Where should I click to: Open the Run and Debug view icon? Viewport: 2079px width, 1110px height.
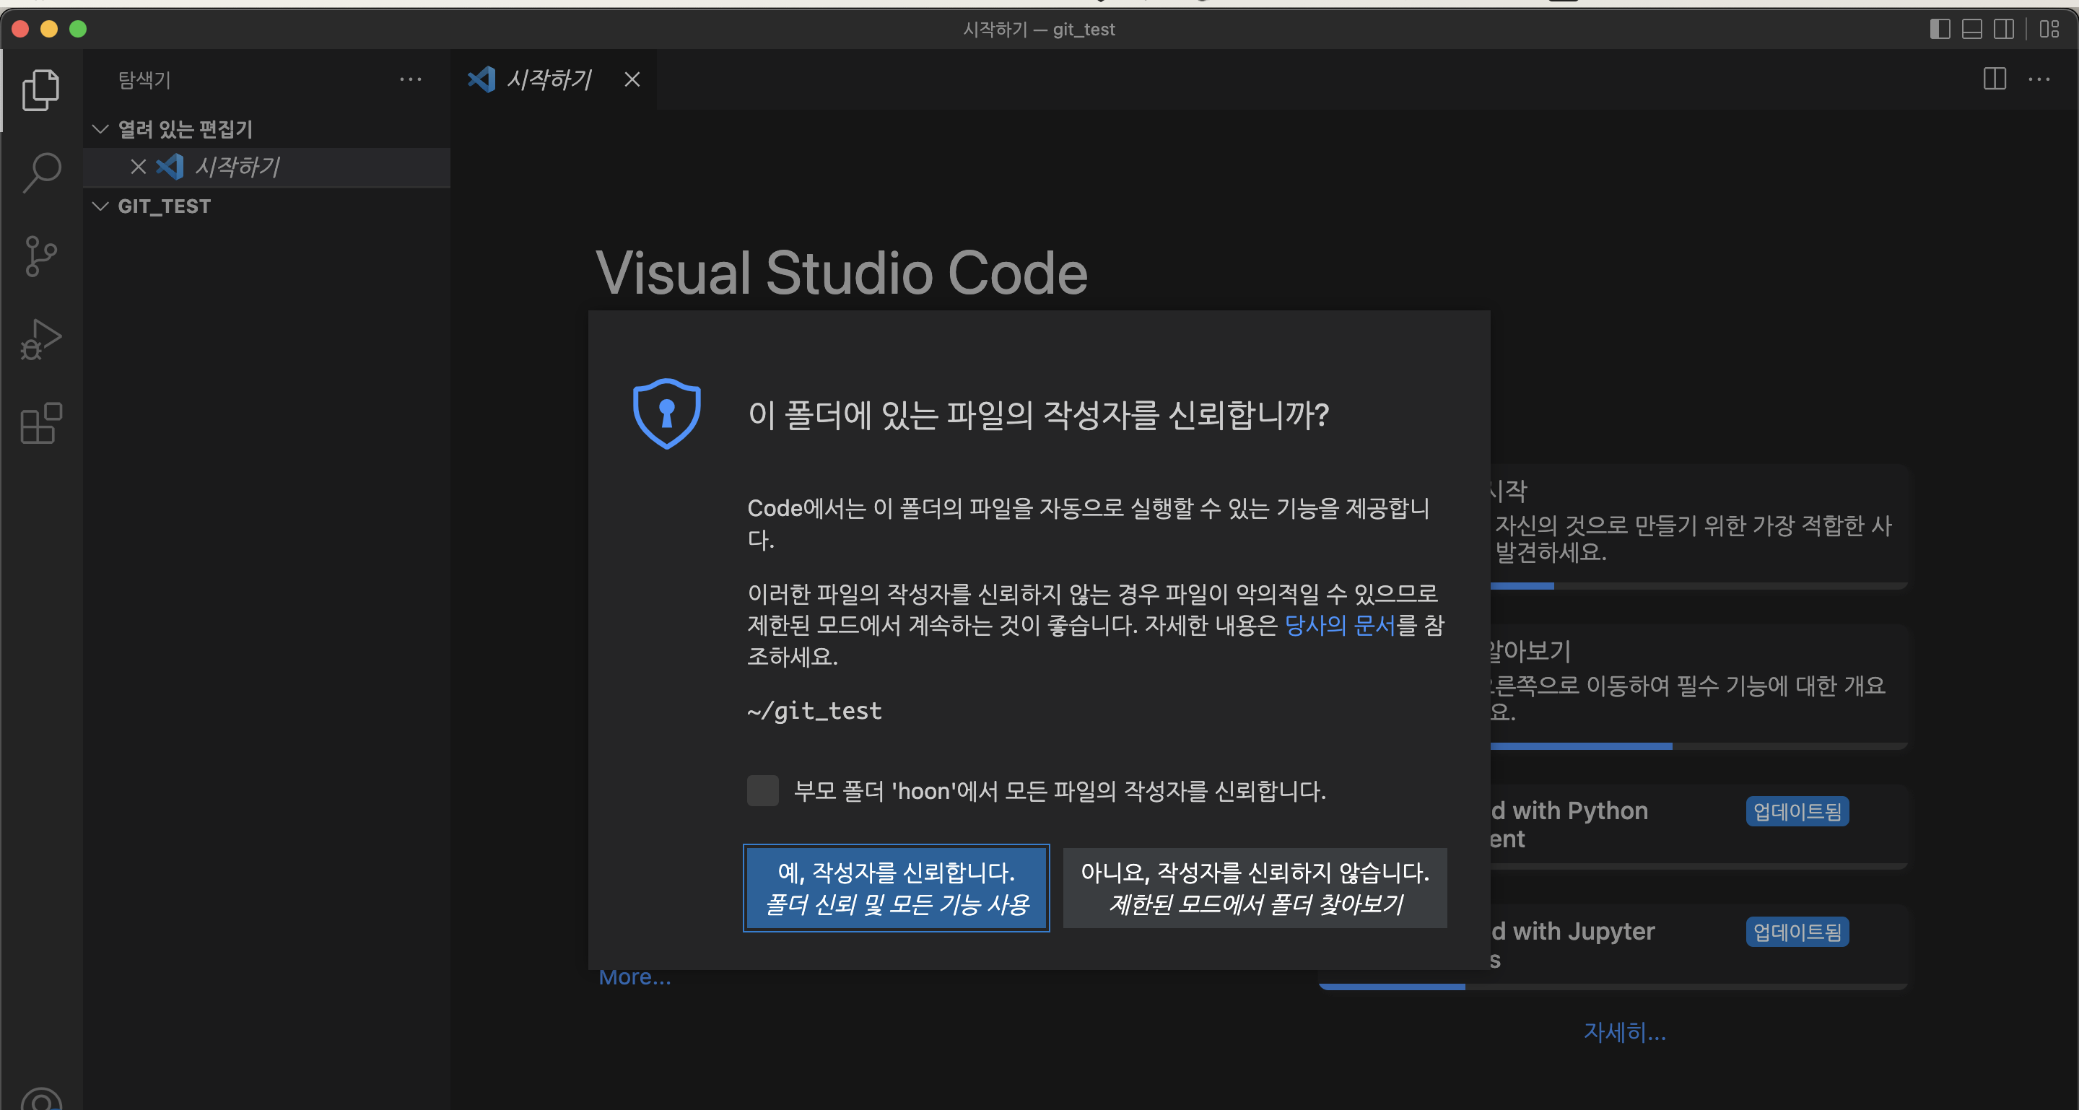40,340
